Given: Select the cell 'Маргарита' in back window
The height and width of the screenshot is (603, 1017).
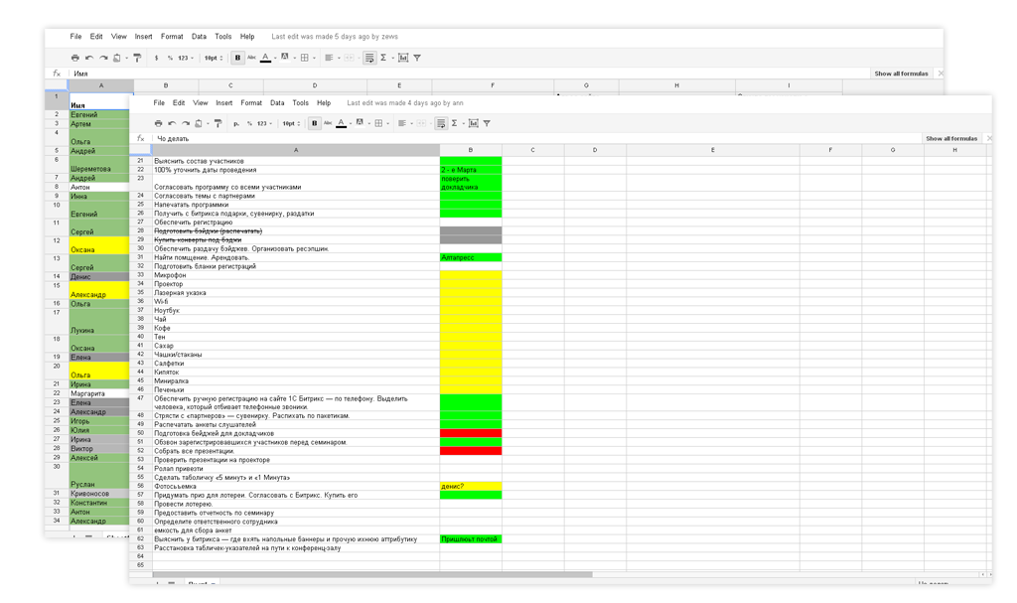Looking at the screenshot, I should tap(99, 393).
